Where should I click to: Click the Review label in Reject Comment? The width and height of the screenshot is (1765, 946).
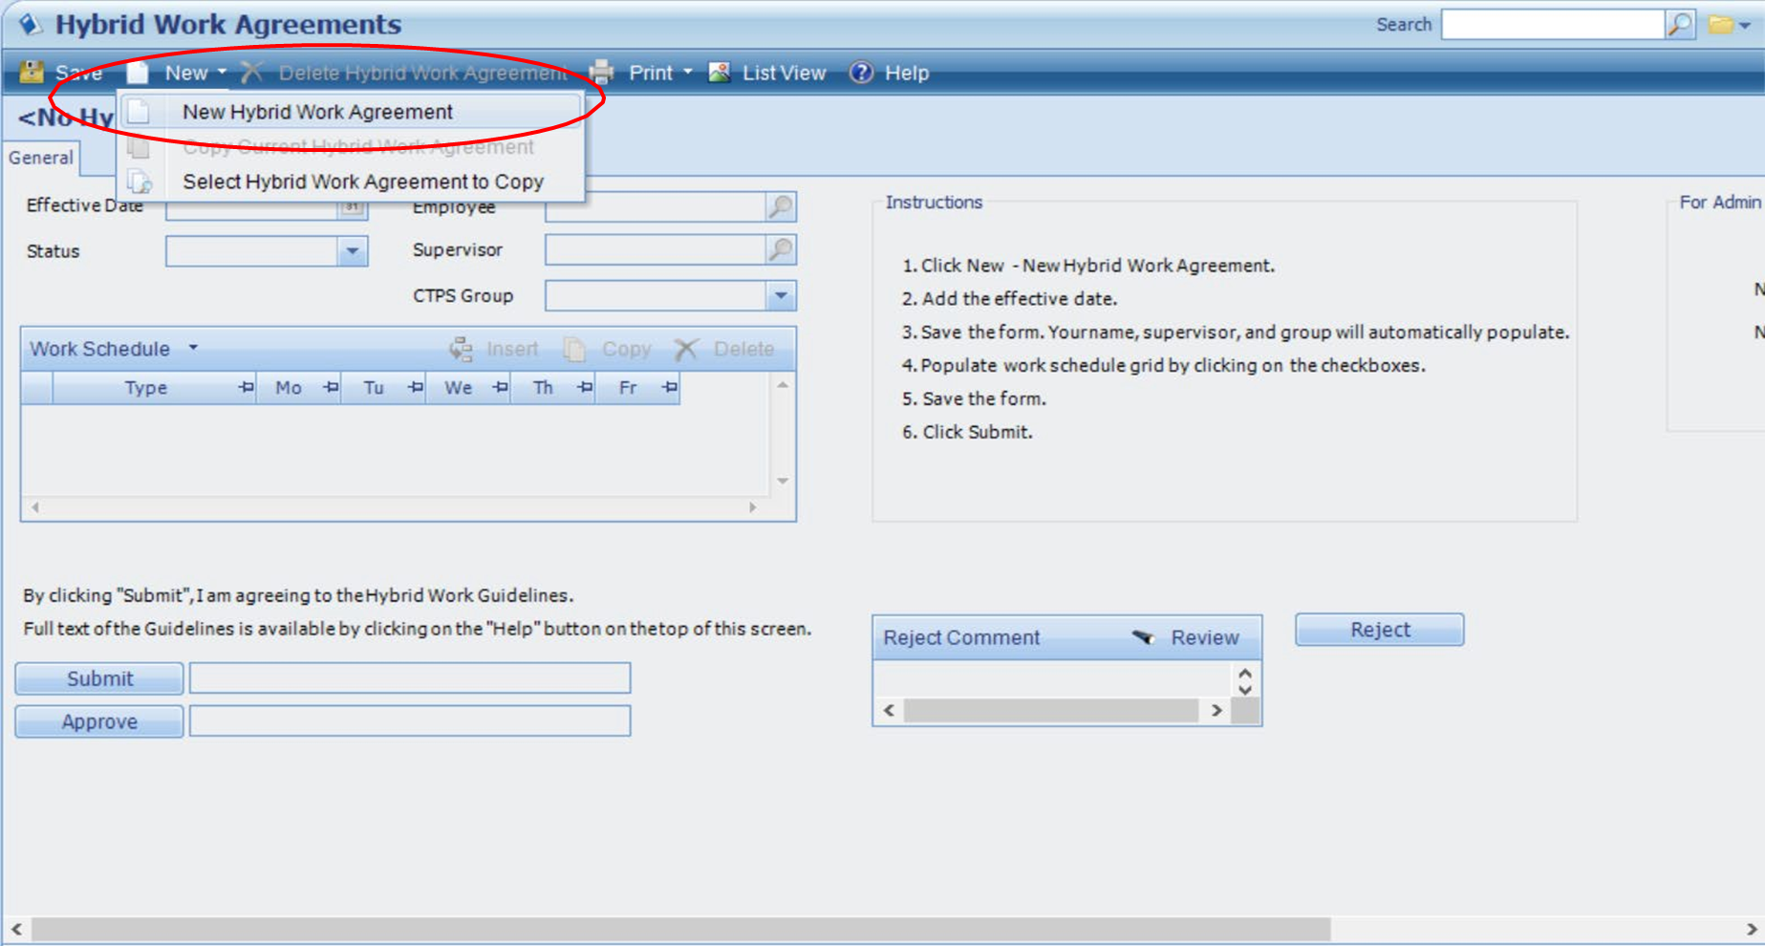[x=1204, y=637]
